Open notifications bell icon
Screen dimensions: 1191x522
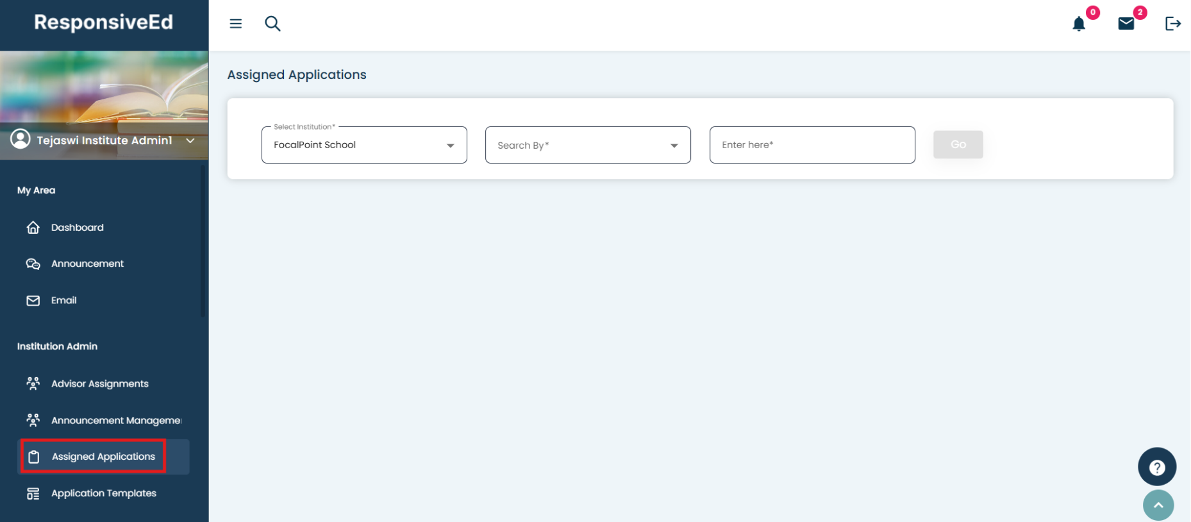(x=1079, y=24)
